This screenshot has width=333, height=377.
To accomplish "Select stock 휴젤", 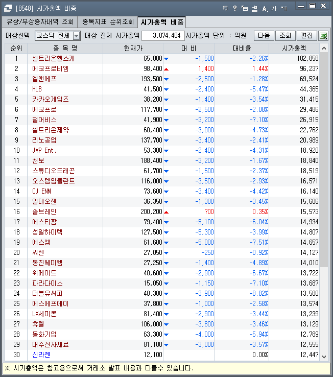I will pos(38,324).
